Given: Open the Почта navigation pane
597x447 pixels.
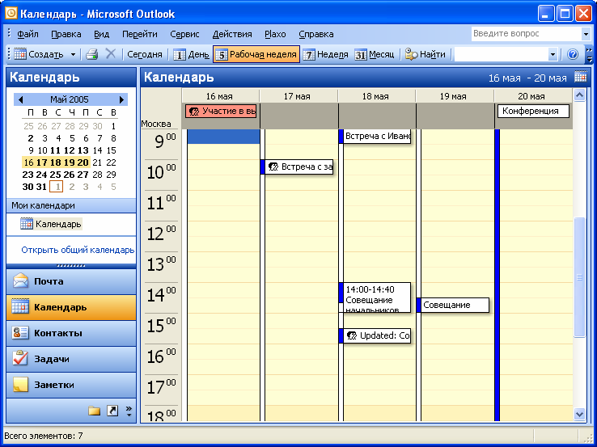Looking at the screenshot, I should point(71,281).
